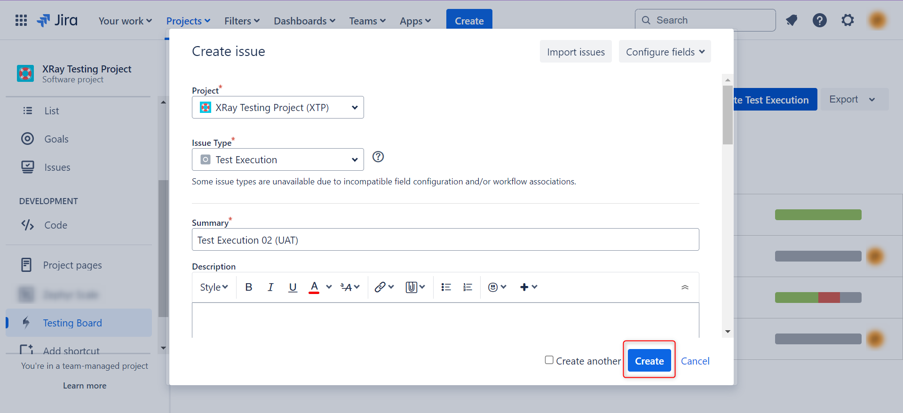Toggle italic text formatting
The height and width of the screenshot is (413, 903).
(270, 287)
